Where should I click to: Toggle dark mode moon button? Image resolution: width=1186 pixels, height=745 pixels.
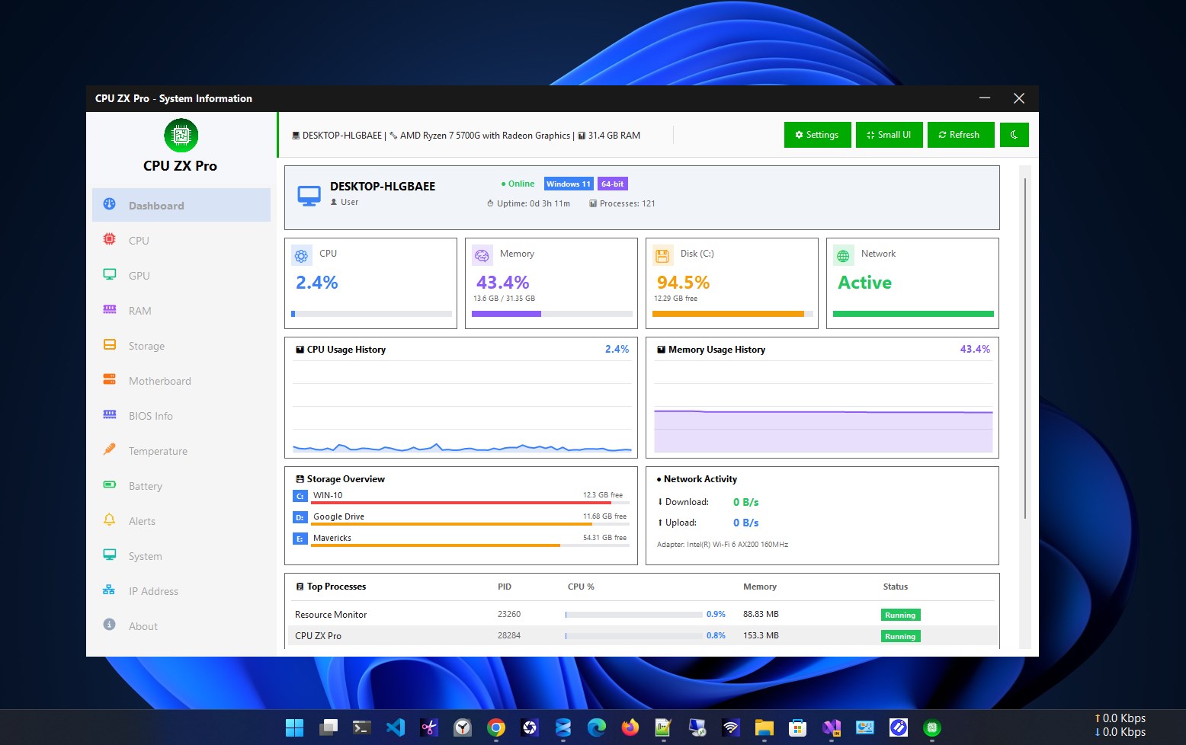point(1014,135)
